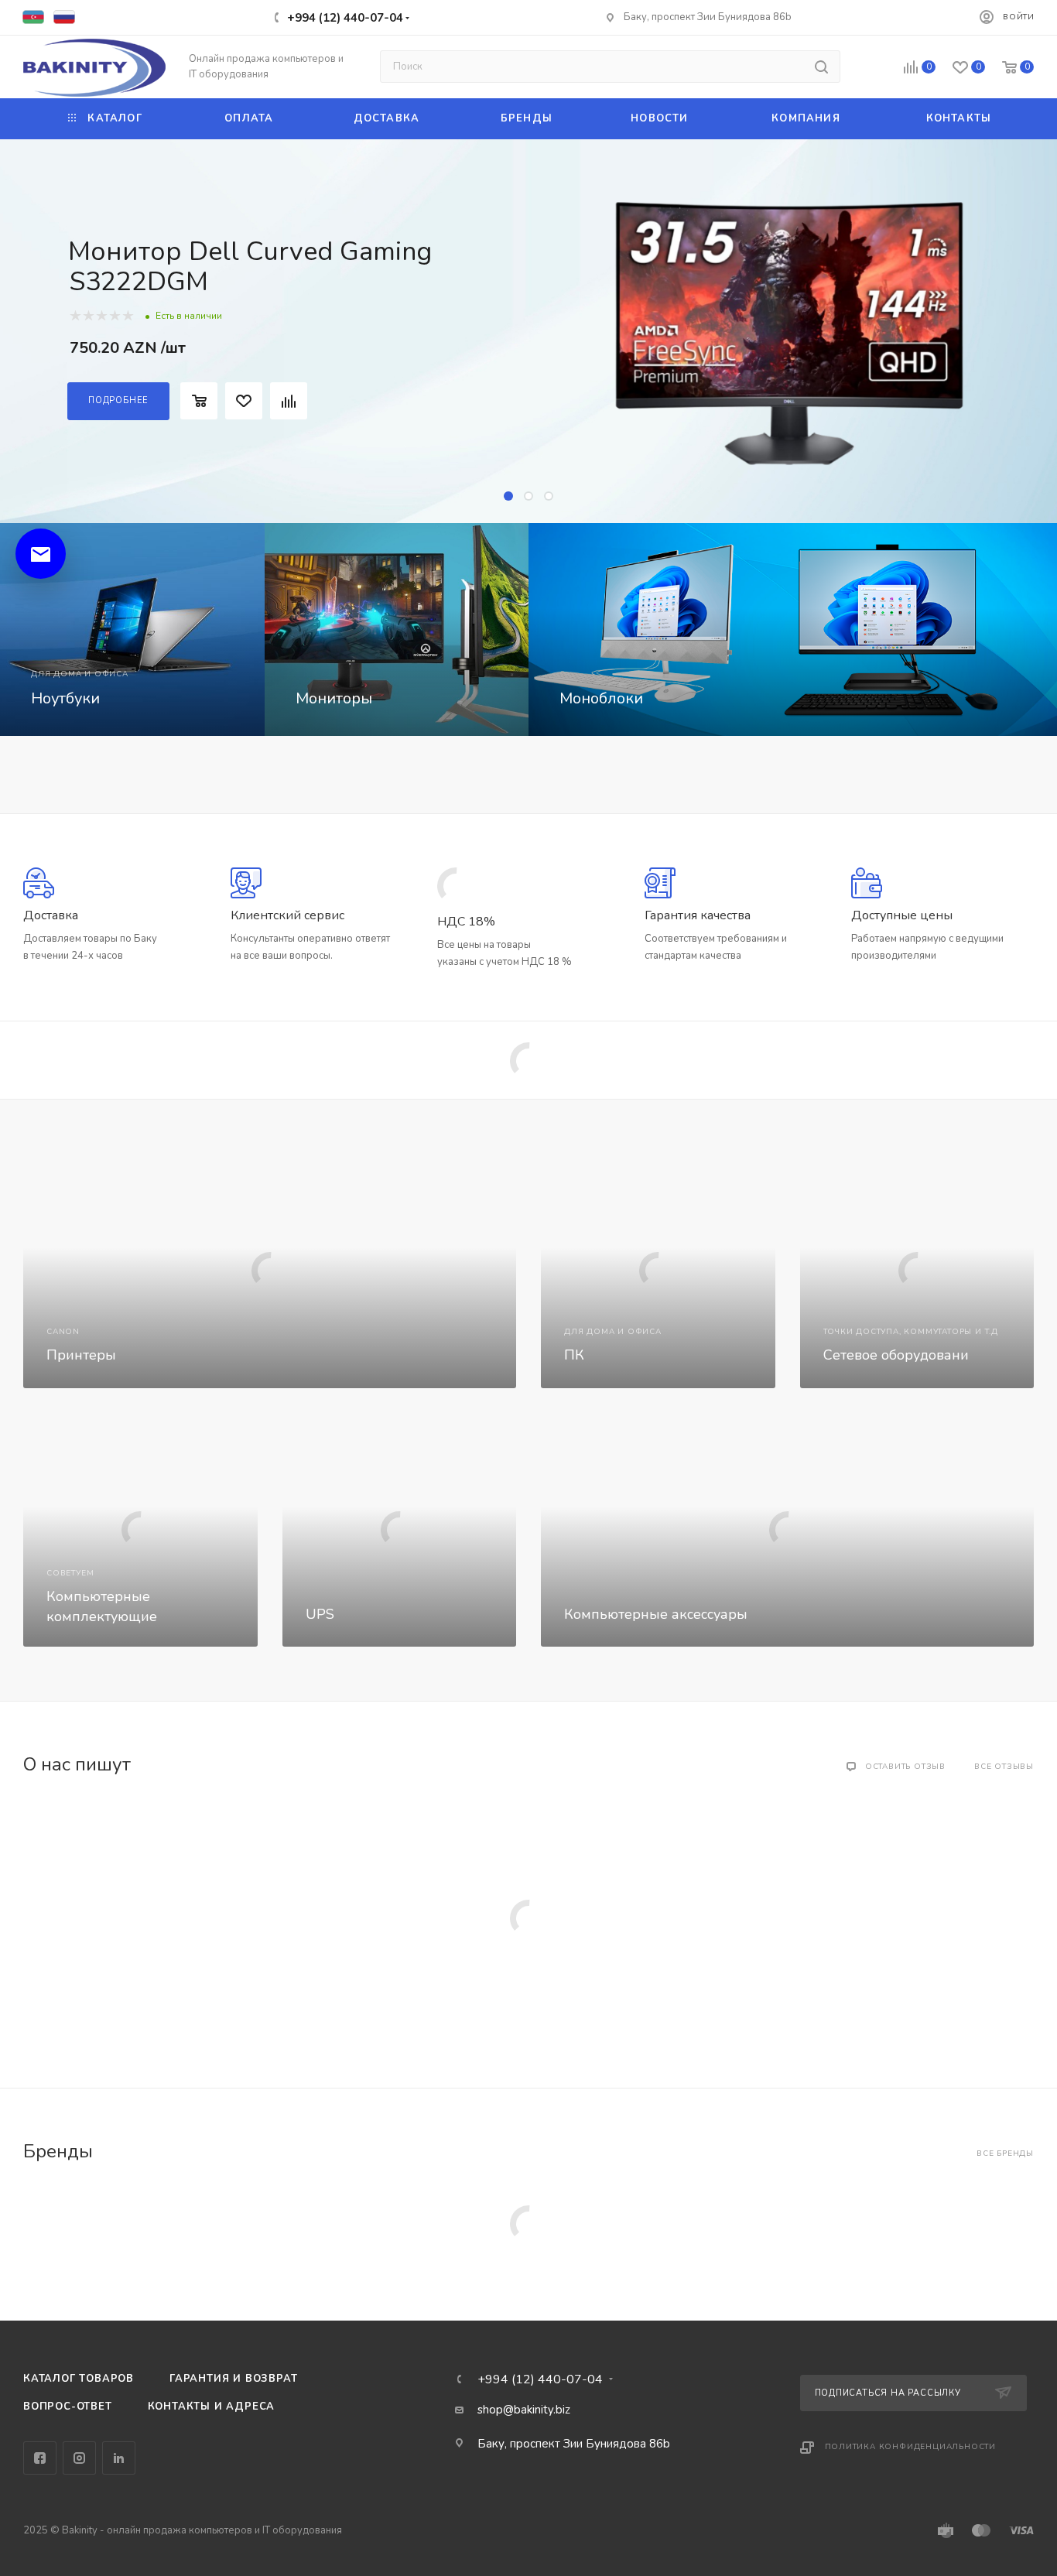Open the Компания menu item

(805, 118)
